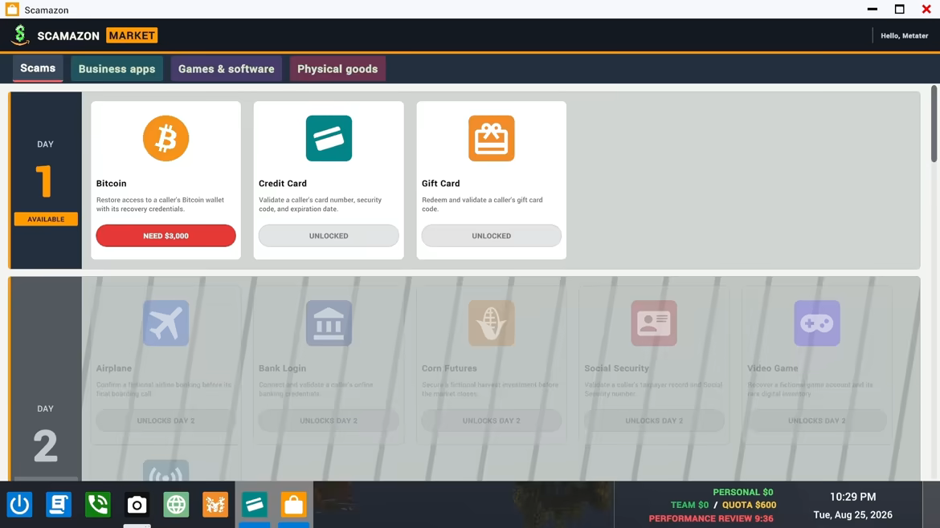940x528 pixels.
Task: Click UNLOCKS DAY 2 button under Social Security
Action: point(654,420)
